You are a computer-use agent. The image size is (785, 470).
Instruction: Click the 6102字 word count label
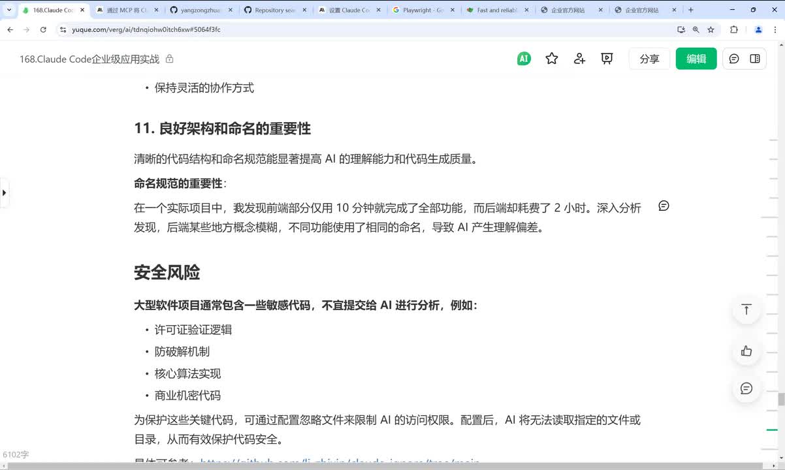(x=16, y=454)
